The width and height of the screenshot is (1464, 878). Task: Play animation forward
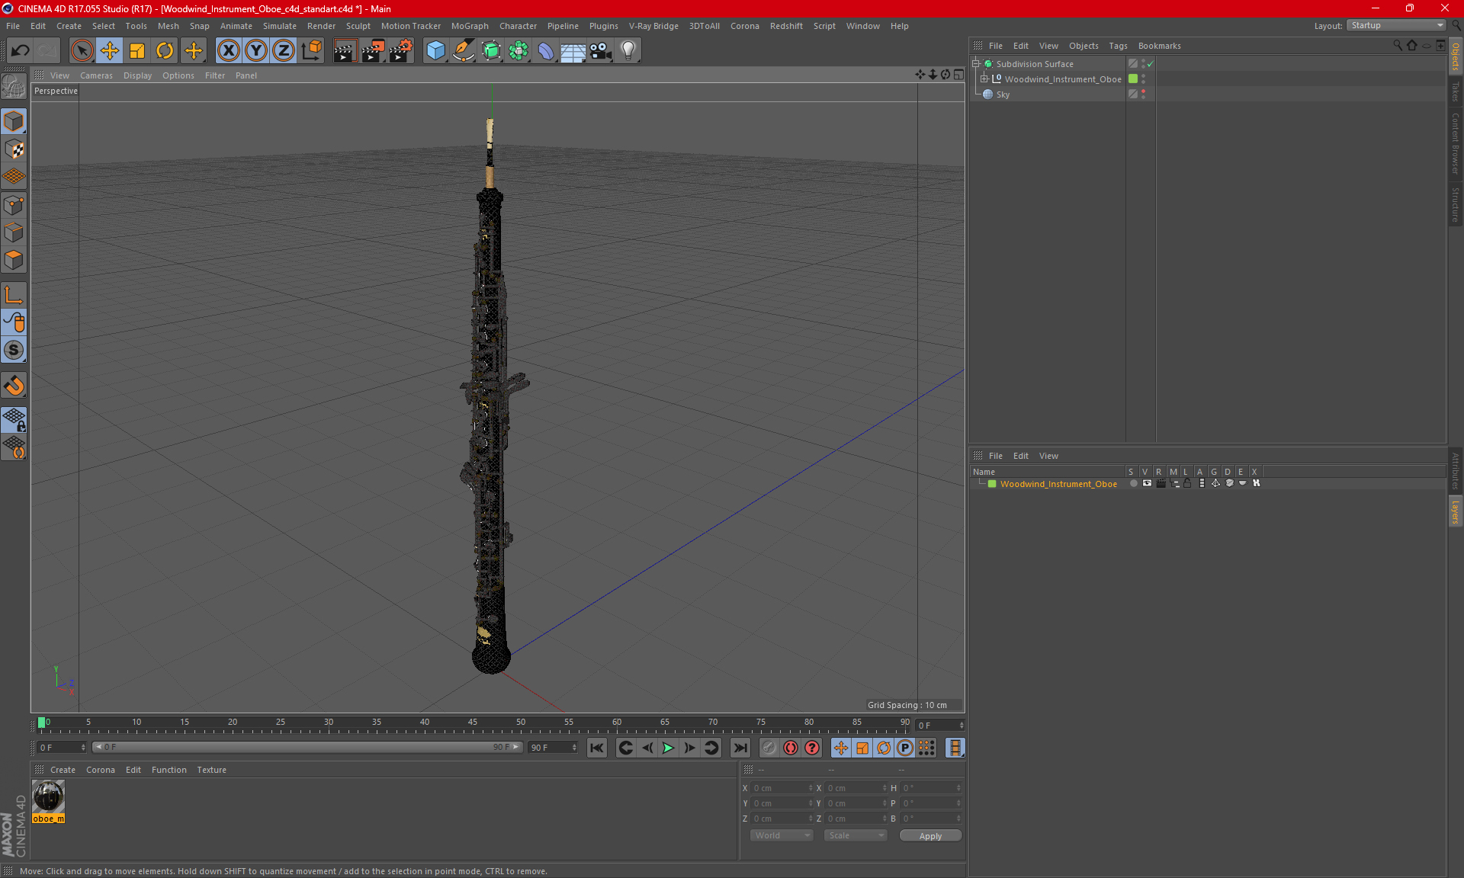(x=668, y=748)
